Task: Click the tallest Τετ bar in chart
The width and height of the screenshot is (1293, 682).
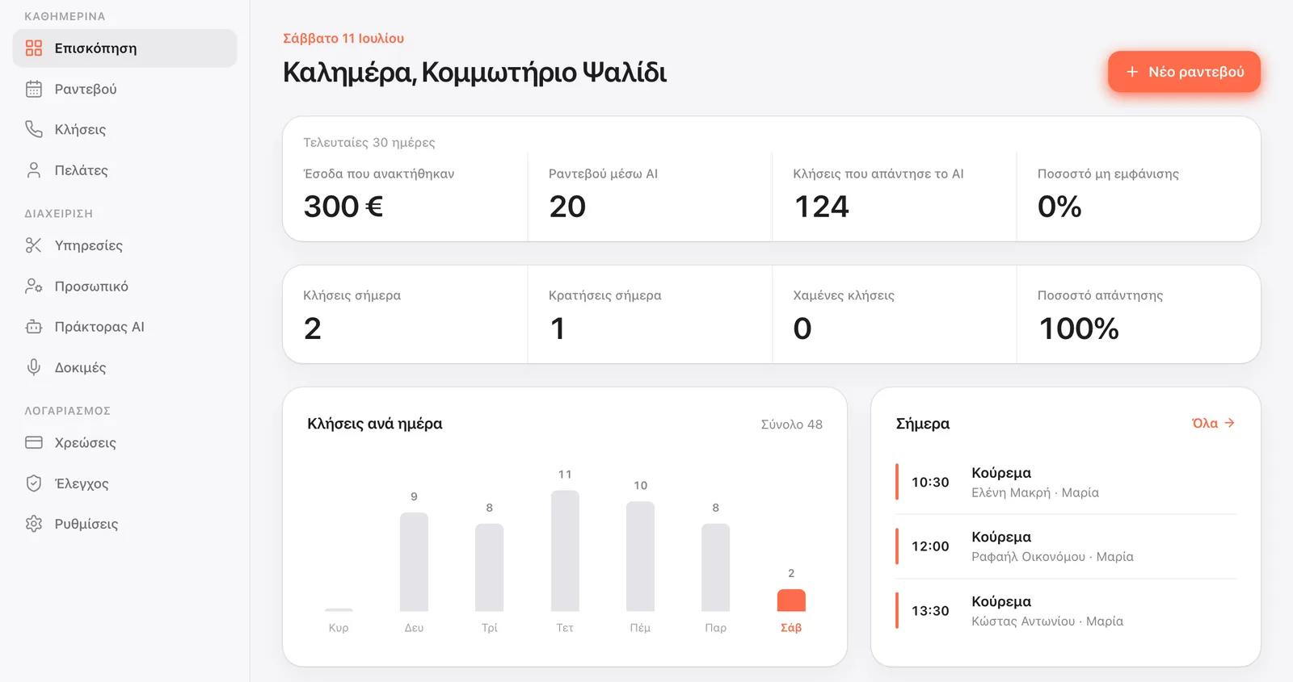Action: click(x=565, y=551)
